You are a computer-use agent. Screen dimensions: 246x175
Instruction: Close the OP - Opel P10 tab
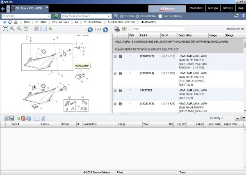[47, 7]
